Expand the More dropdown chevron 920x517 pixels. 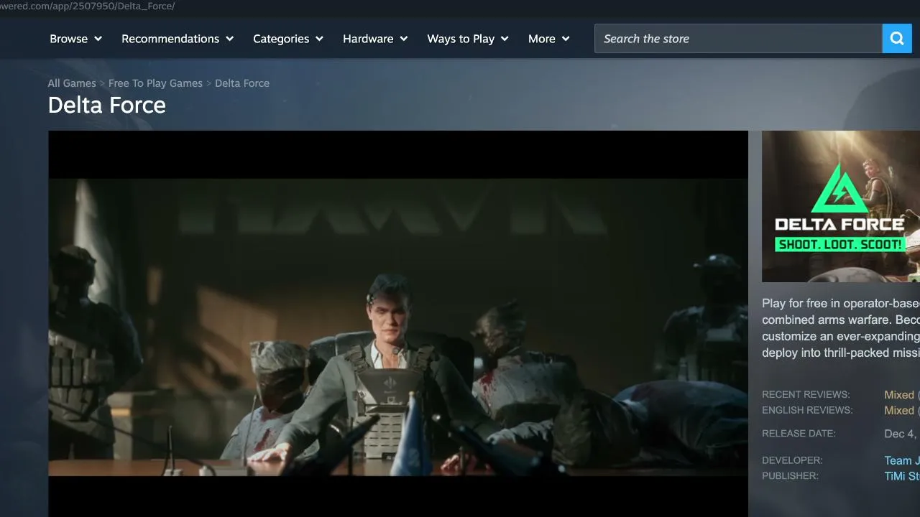point(566,39)
